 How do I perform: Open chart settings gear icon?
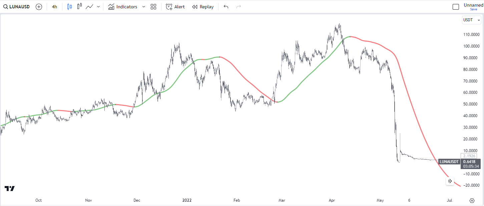pos(472,200)
